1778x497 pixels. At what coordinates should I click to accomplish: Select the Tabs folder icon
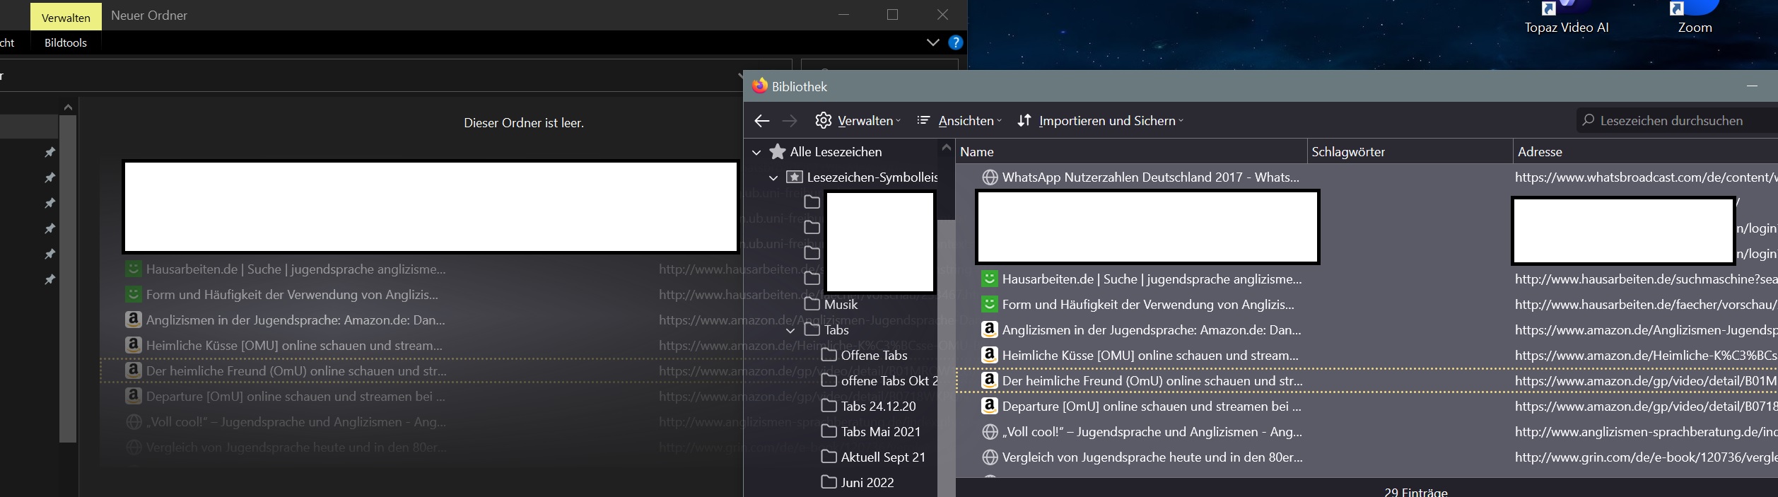click(812, 330)
